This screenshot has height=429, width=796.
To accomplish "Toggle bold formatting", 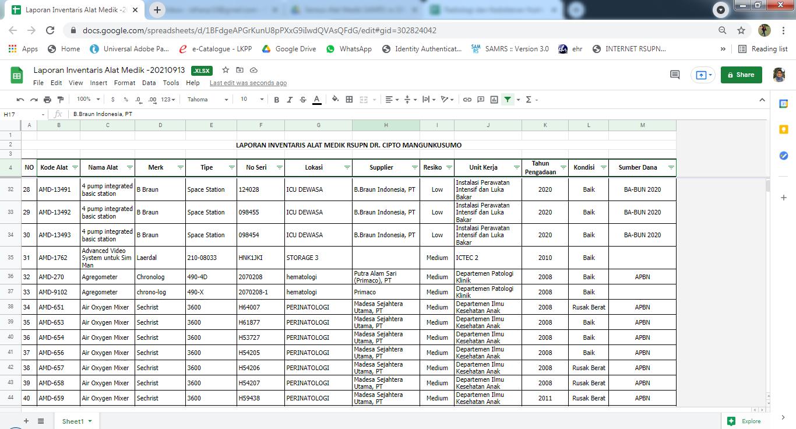I will click(276, 100).
